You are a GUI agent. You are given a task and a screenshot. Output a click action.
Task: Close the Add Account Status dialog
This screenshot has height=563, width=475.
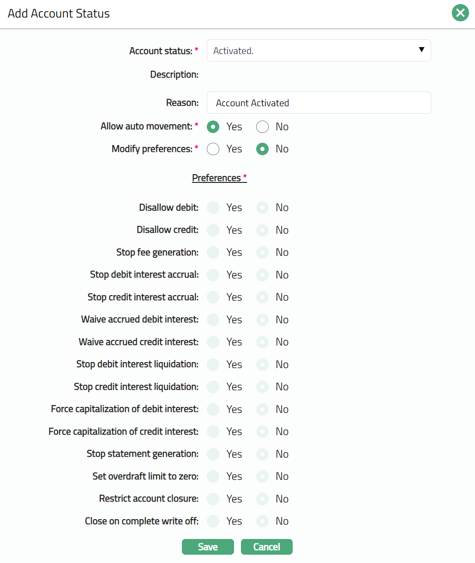[x=460, y=13]
